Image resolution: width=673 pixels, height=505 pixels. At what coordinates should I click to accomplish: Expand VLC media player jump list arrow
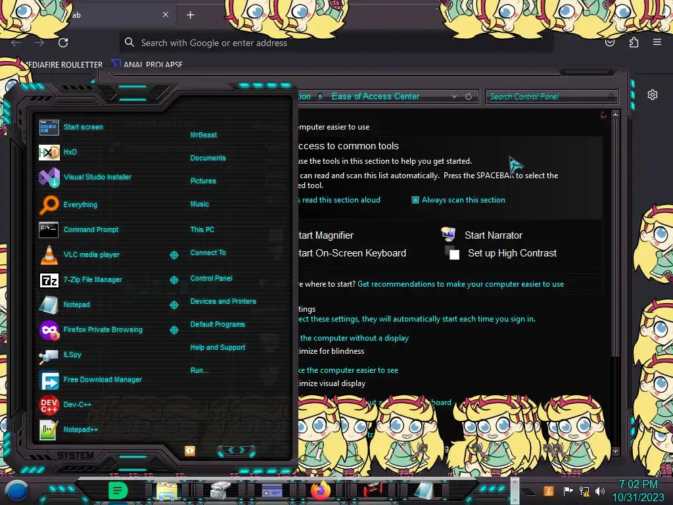click(x=174, y=255)
